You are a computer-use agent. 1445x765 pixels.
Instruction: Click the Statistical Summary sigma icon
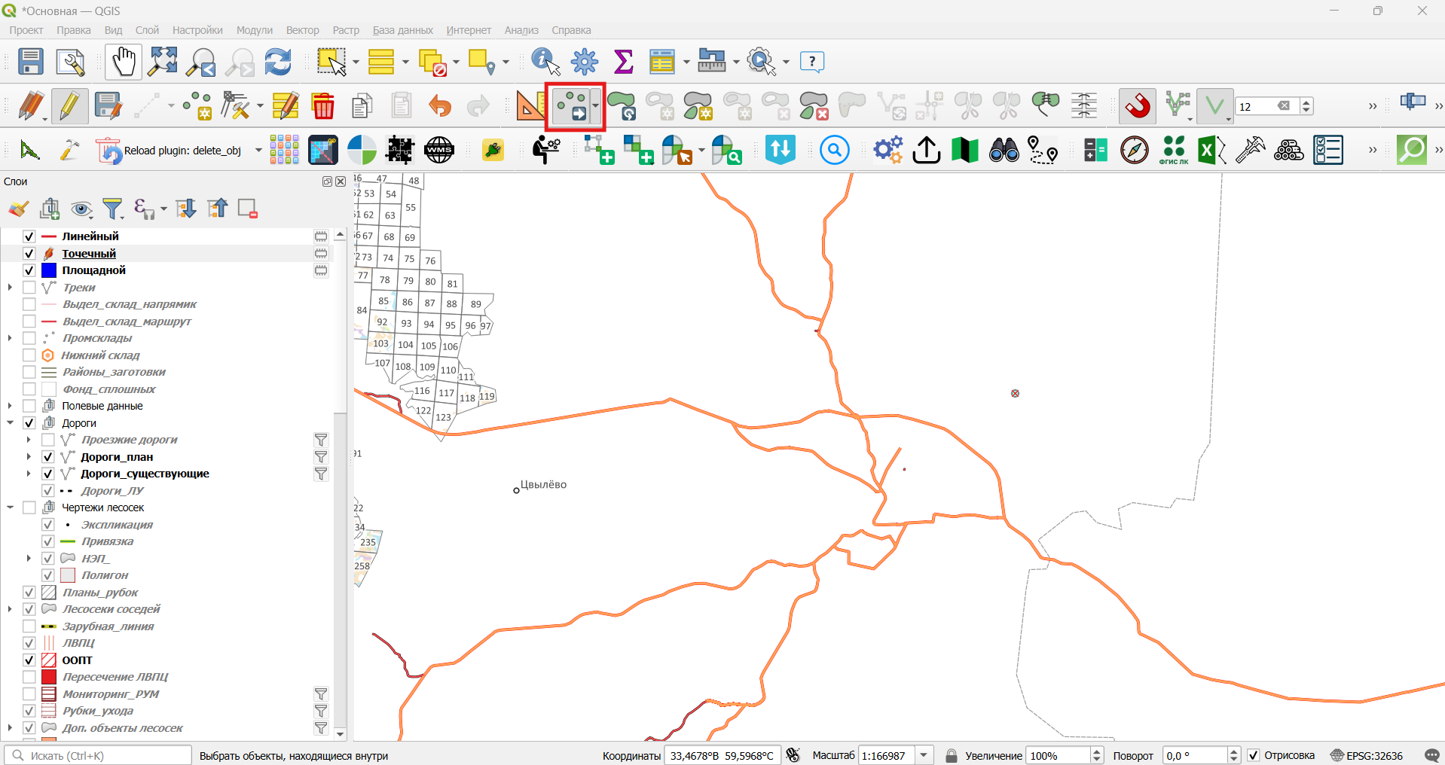(623, 61)
